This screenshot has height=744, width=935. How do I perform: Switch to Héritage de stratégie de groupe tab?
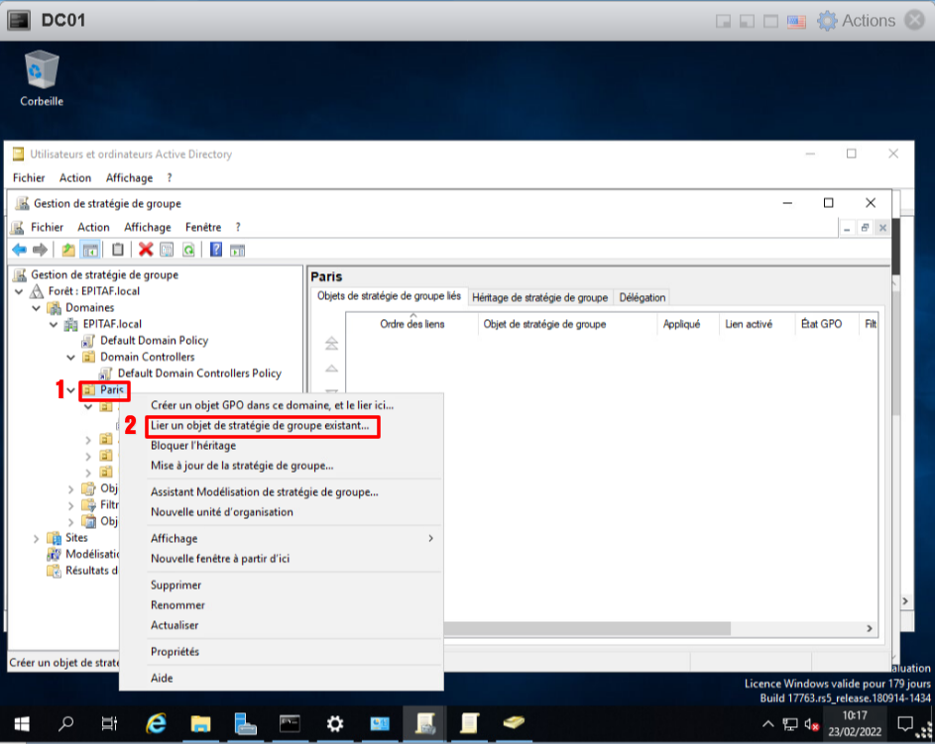point(539,297)
